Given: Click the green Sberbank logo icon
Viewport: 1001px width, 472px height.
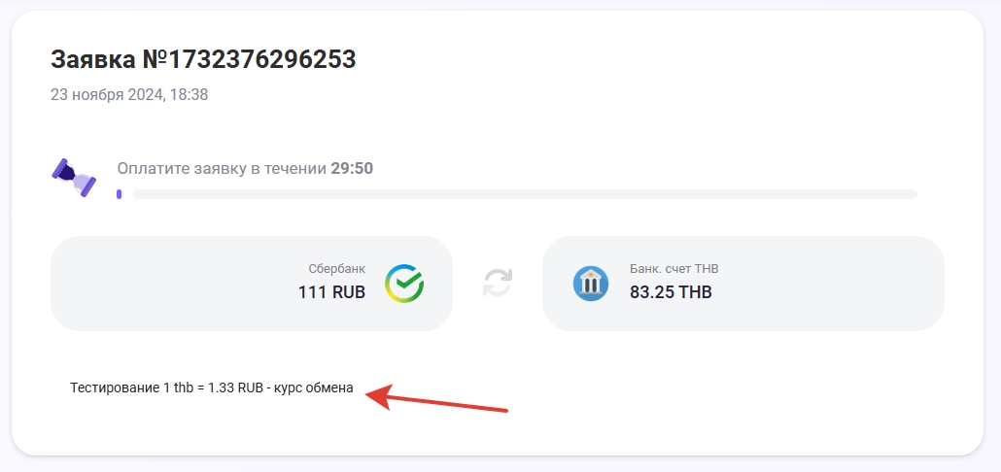Looking at the screenshot, I should [x=404, y=283].
